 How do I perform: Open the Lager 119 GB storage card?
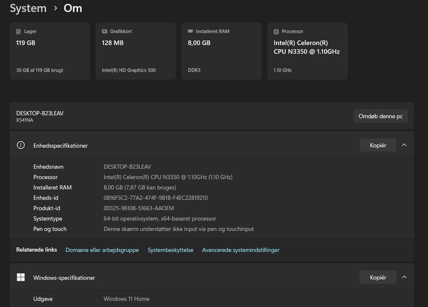(x=50, y=51)
